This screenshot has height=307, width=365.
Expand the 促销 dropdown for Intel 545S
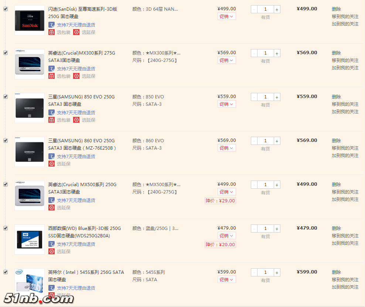click(x=226, y=280)
